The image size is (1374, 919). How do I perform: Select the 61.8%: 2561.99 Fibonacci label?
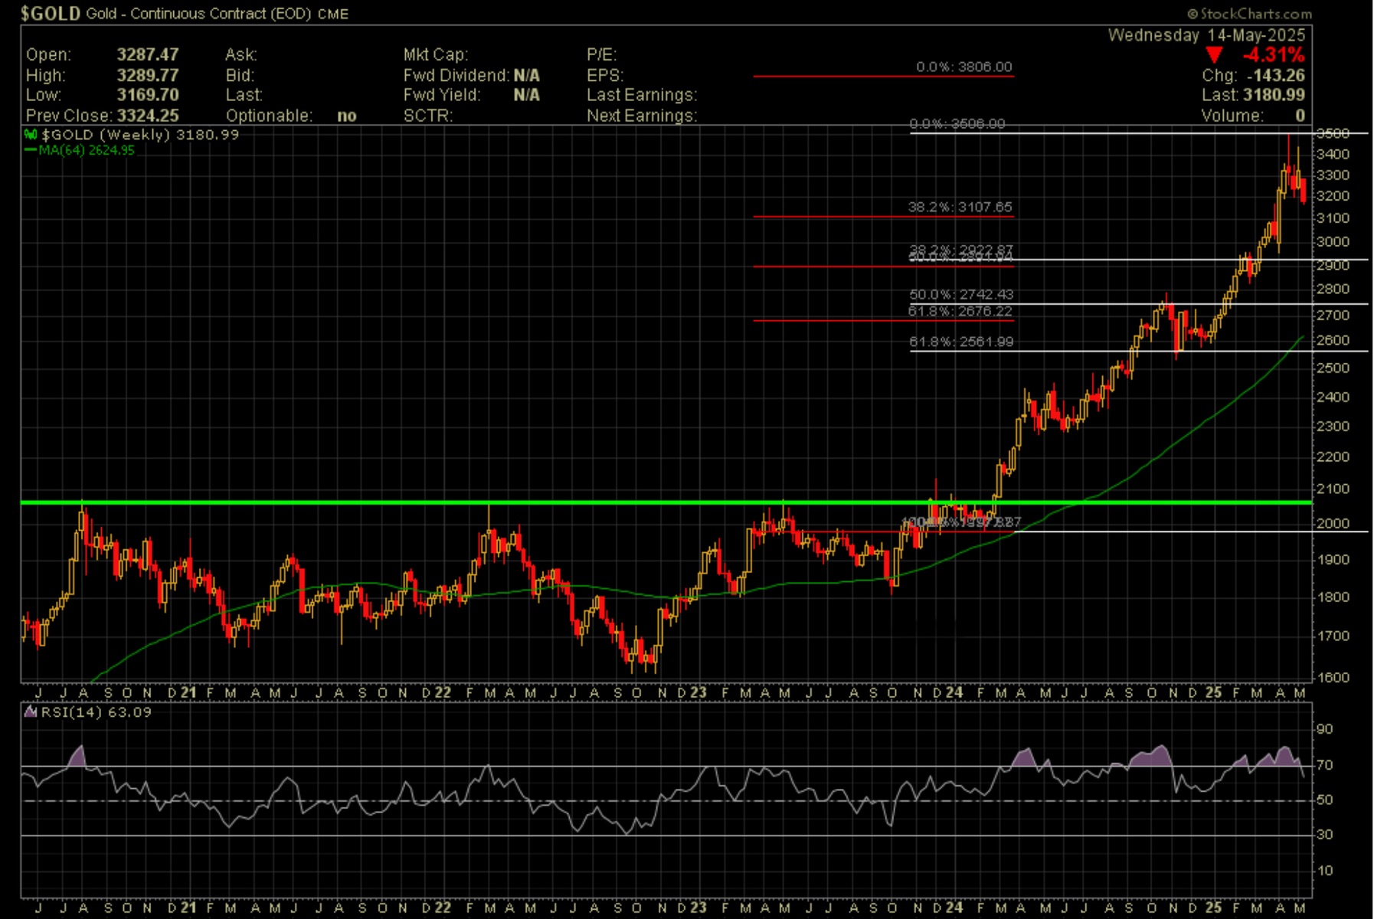[960, 342]
